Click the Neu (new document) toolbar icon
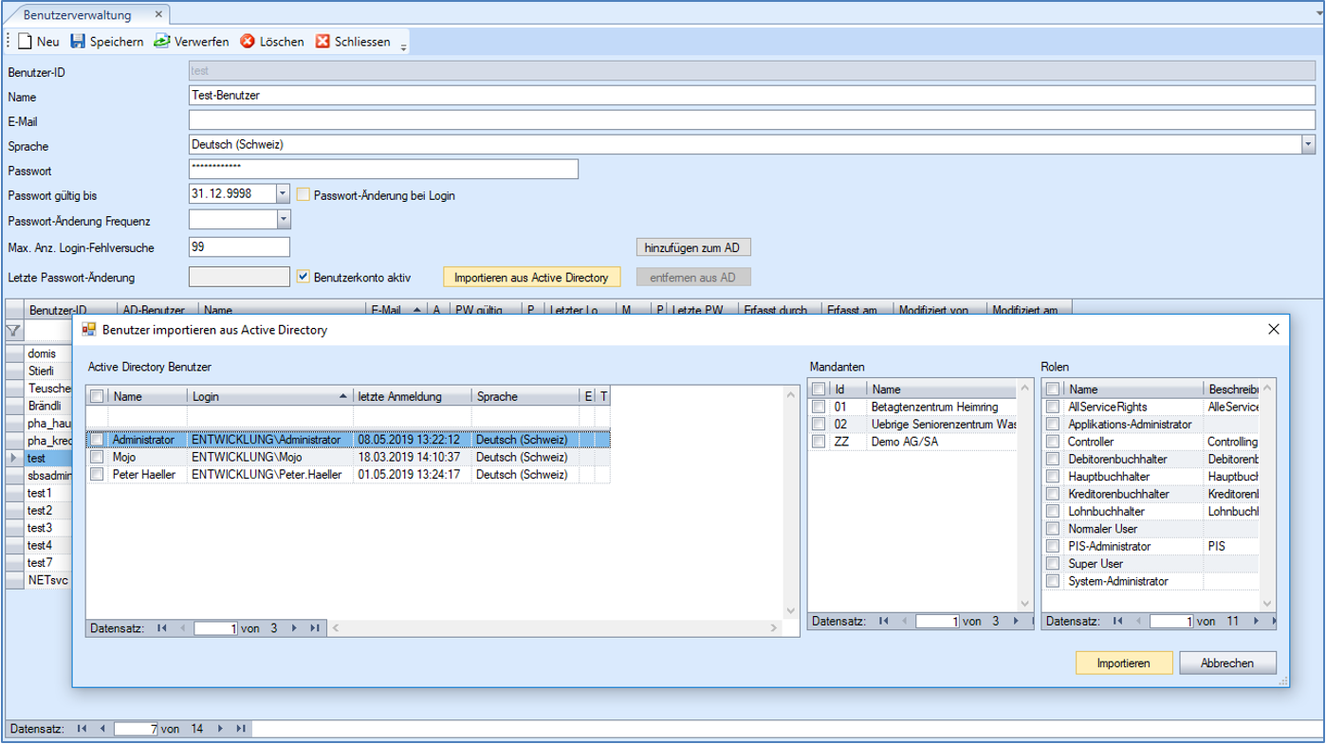The image size is (1326, 744). (26, 42)
